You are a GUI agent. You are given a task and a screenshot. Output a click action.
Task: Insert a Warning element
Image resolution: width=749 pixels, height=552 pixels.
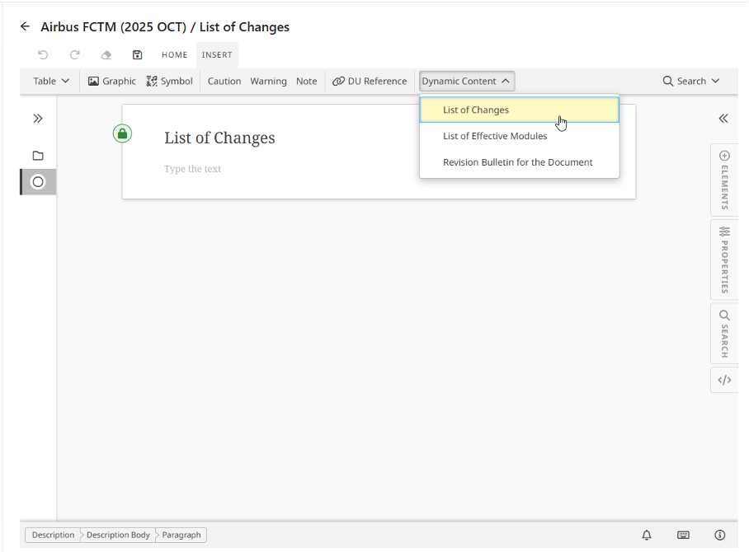pyautogui.click(x=268, y=81)
